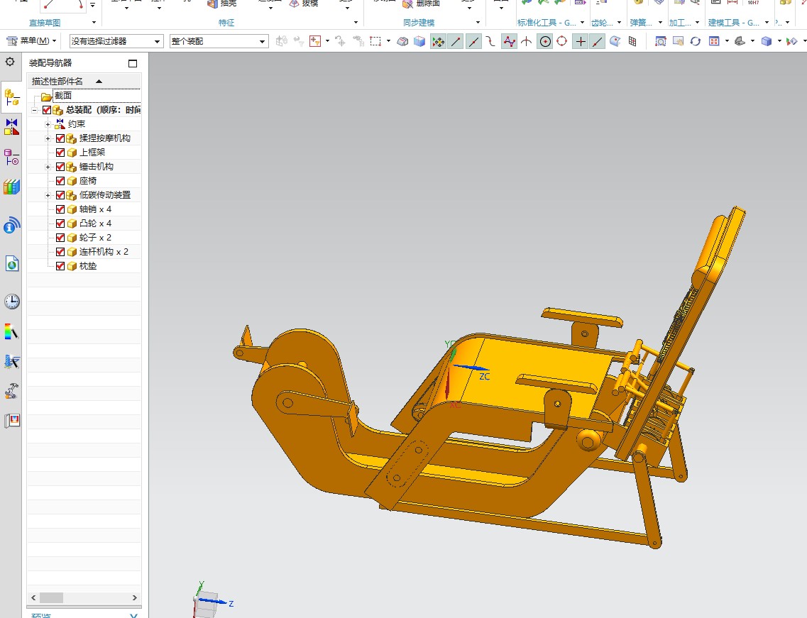The height and width of the screenshot is (618, 807).
Task: Hide the 座椅 component via checkbox
Action: point(60,181)
